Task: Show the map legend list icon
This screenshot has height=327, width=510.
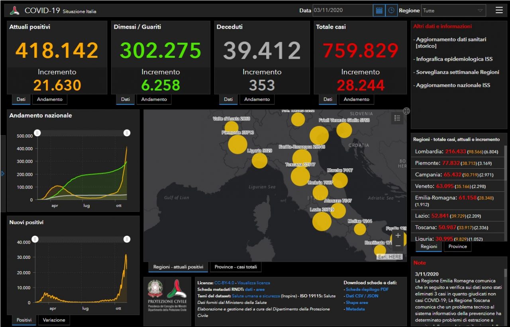Action: [397, 118]
